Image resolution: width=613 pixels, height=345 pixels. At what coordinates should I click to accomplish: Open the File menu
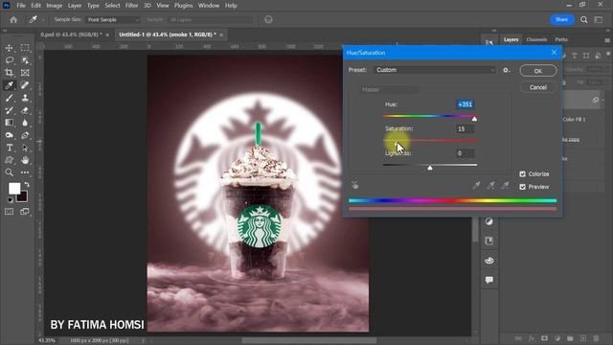pyautogui.click(x=21, y=6)
